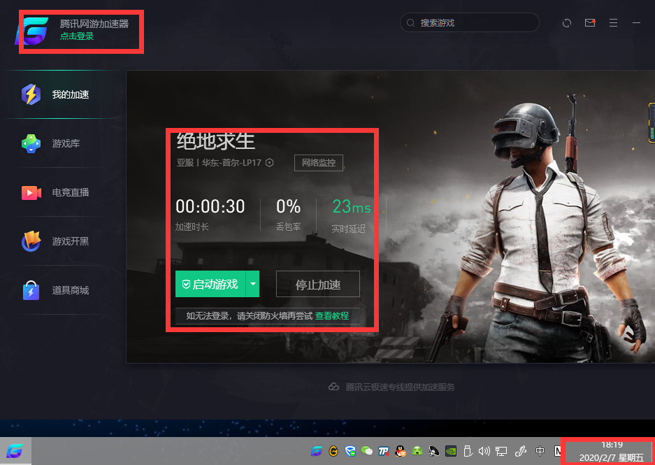Image resolution: width=655 pixels, height=465 pixels.
Task: Click 停止加速 to stop acceleration
Action: tap(318, 284)
